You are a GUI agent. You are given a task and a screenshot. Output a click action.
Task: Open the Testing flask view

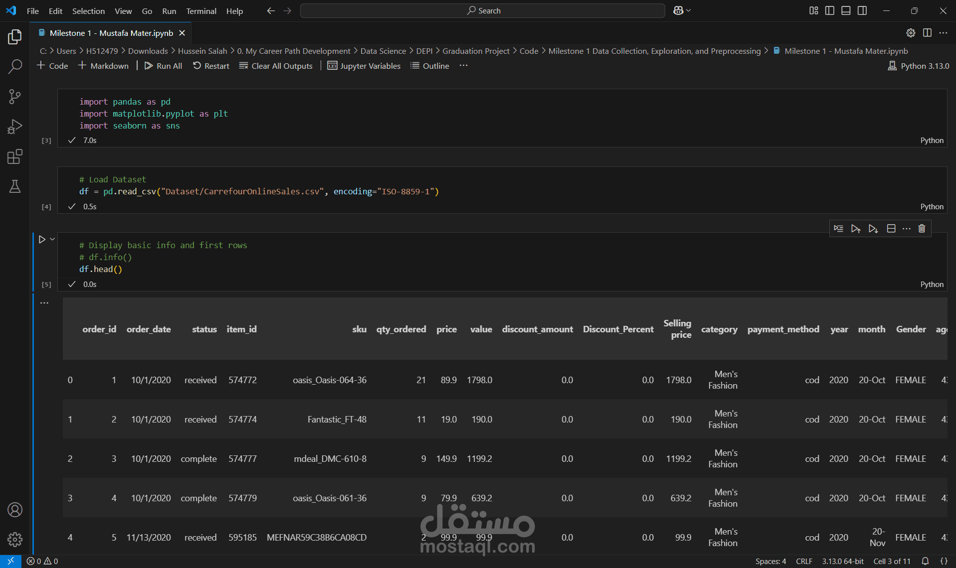tap(15, 186)
